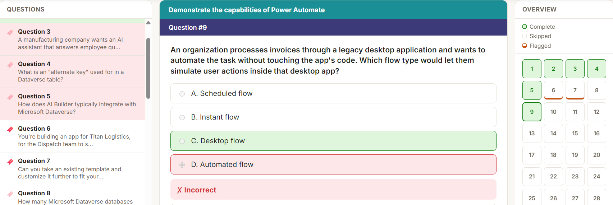Click the scroll-up arrow in questions list
613x205 pixels.
pyautogui.click(x=148, y=23)
